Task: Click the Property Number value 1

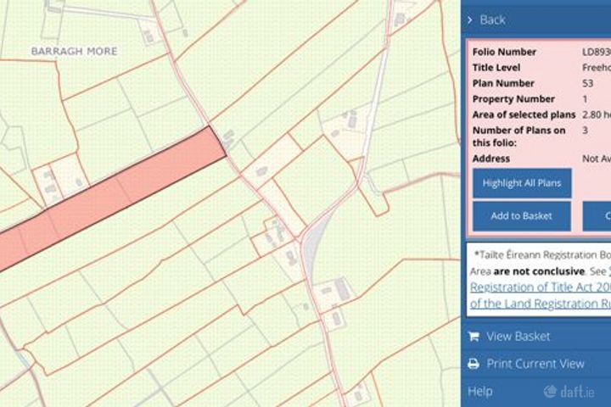Action: pyautogui.click(x=585, y=99)
